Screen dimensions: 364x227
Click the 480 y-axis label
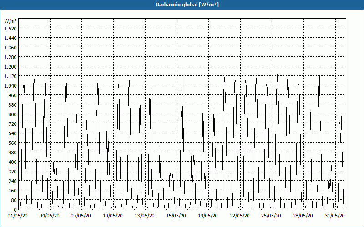(13, 153)
